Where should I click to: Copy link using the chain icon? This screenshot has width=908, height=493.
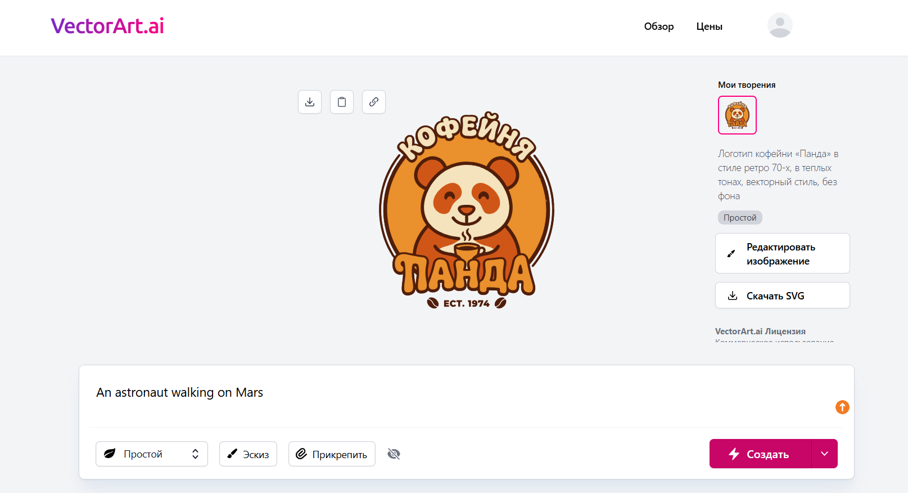pyautogui.click(x=374, y=102)
